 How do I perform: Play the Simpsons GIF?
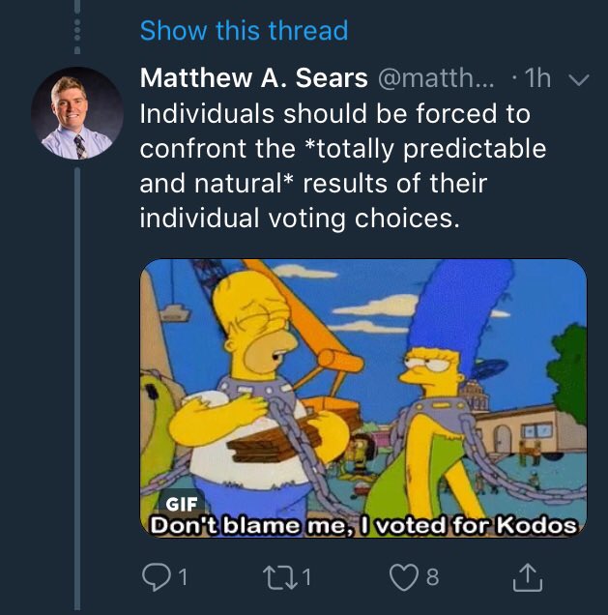363,398
